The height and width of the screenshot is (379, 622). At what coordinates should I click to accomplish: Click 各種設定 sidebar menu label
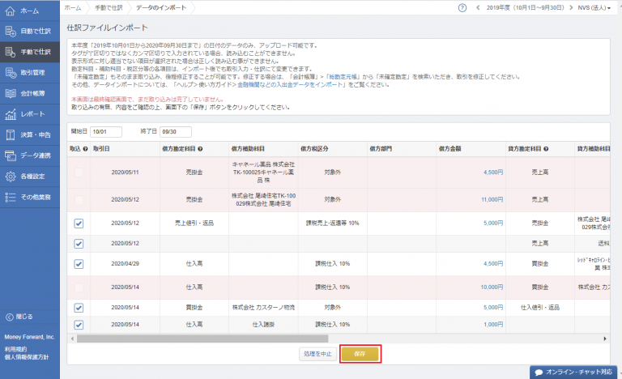click(33, 177)
